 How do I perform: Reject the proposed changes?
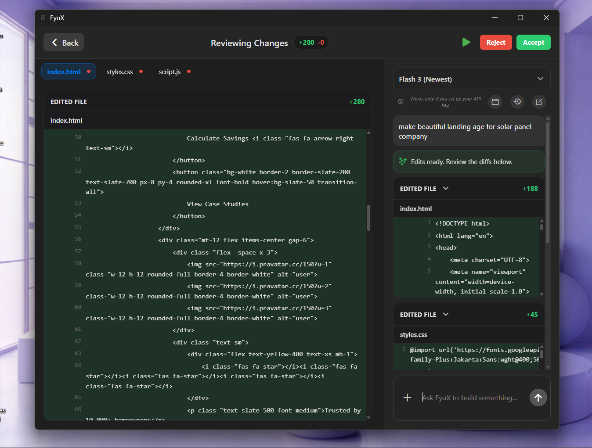click(x=496, y=43)
